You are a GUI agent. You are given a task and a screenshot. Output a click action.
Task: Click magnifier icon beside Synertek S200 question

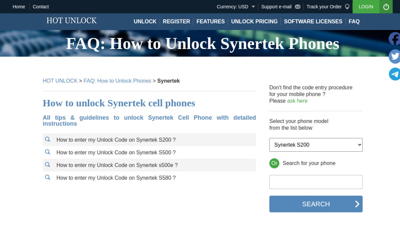(x=47, y=139)
